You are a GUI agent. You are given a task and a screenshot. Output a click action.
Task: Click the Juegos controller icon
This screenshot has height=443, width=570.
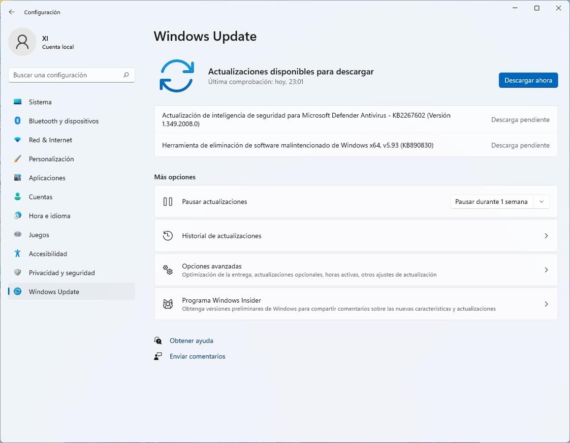click(18, 235)
